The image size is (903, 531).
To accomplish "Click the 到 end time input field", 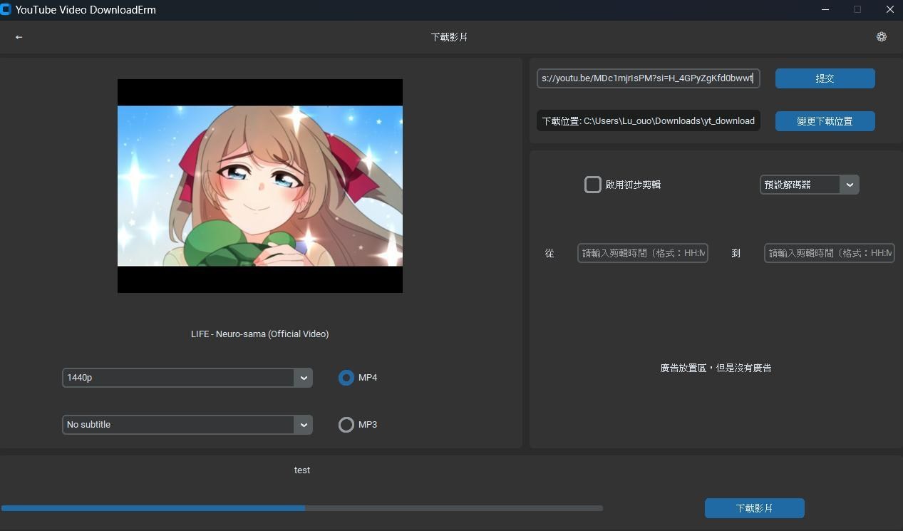I will pos(830,253).
